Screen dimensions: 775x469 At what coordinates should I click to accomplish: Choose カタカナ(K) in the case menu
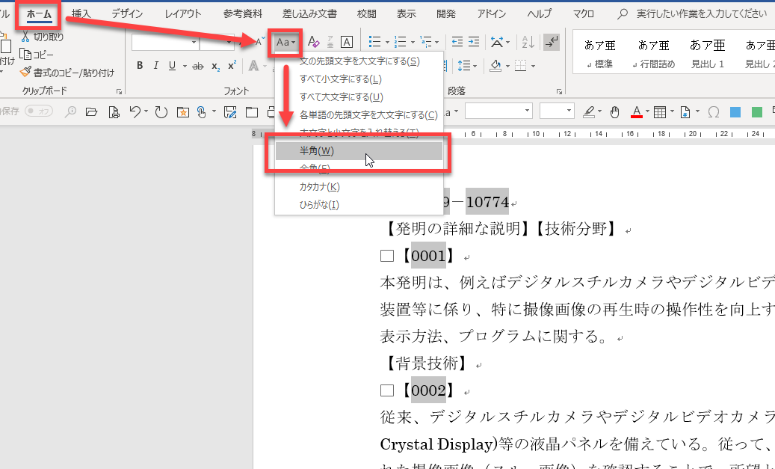click(x=319, y=187)
